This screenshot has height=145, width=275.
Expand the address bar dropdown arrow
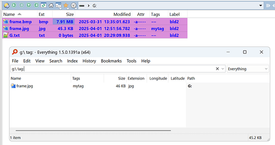click(x=261, y=6)
